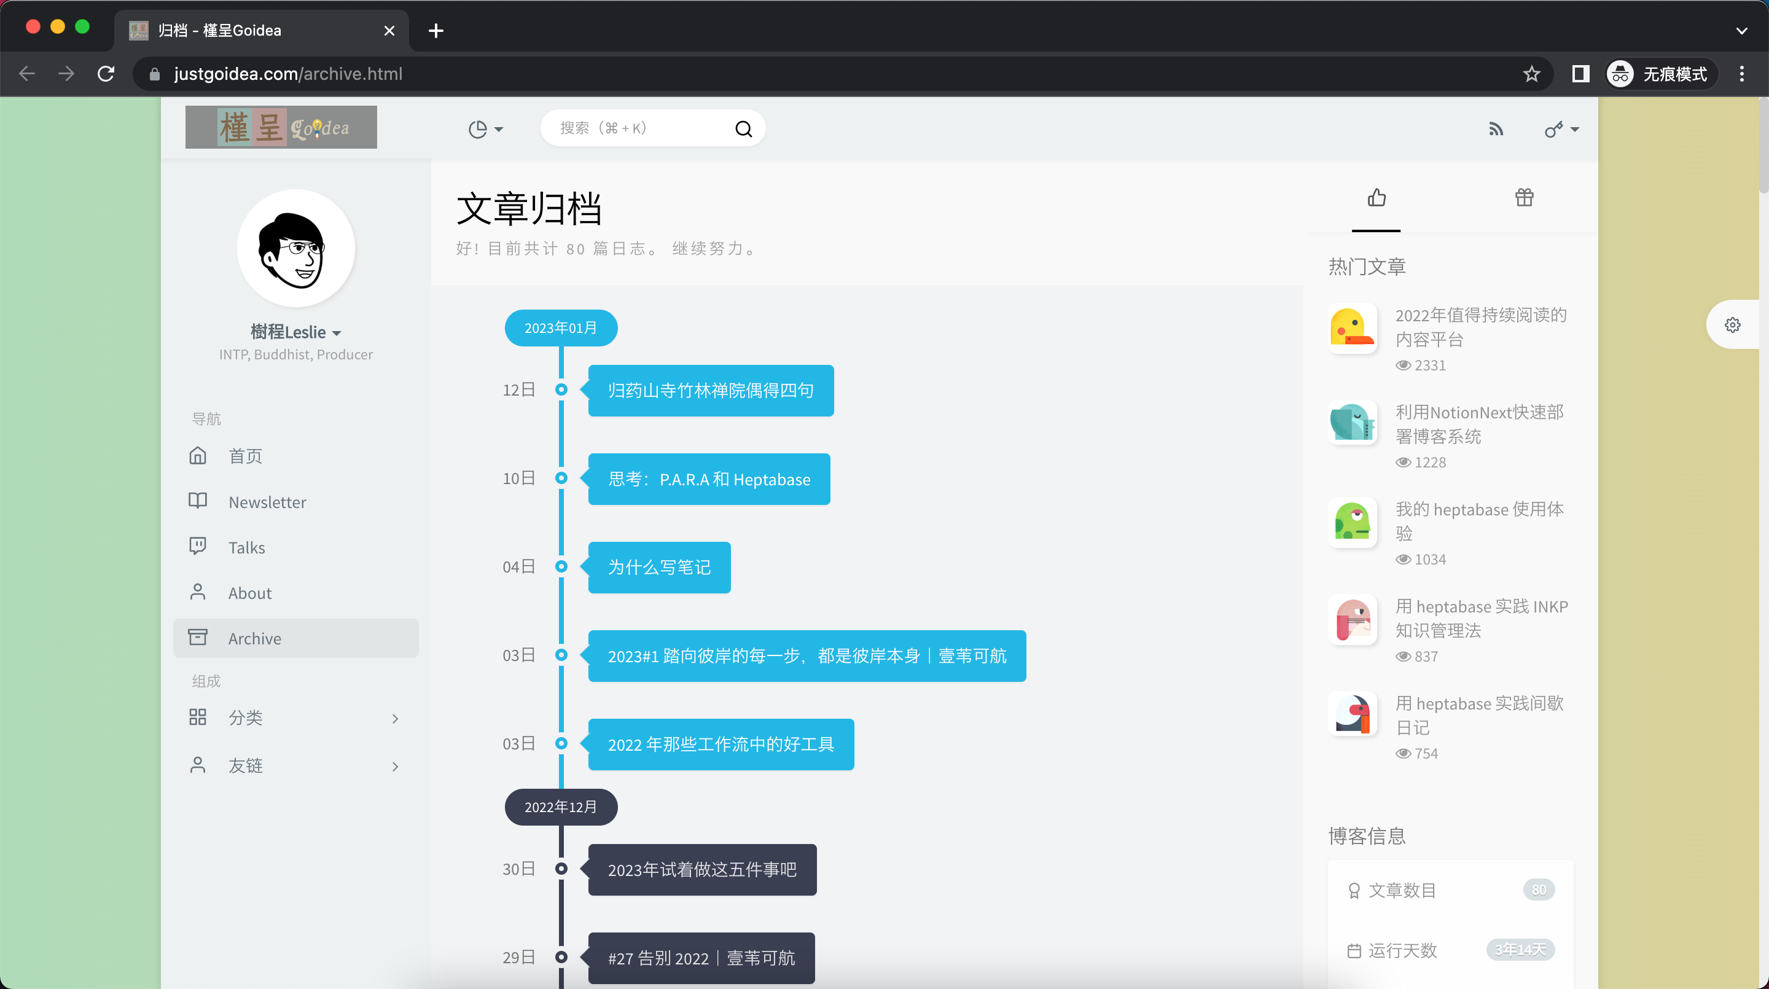This screenshot has height=989, width=1769.
Task: Open the teal elephant thumbnail article
Action: [x=1352, y=423]
